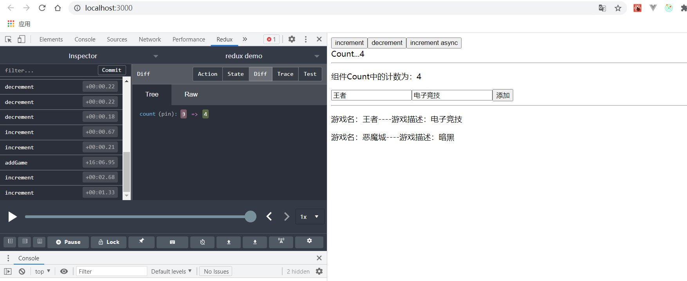Image resolution: width=687 pixels, height=281 pixels.
Task: Click the Redux Export state download icon
Action: coord(255,242)
